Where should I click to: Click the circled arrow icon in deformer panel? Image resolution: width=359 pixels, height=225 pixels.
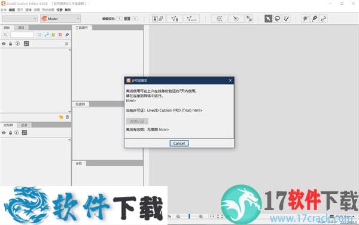[17, 132]
